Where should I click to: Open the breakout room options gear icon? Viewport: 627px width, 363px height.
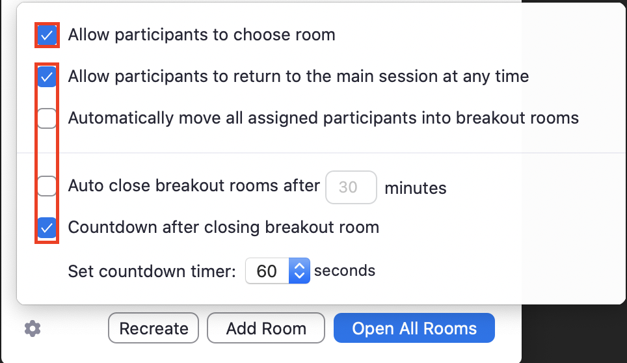pyautogui.click(x=33, y=329)
